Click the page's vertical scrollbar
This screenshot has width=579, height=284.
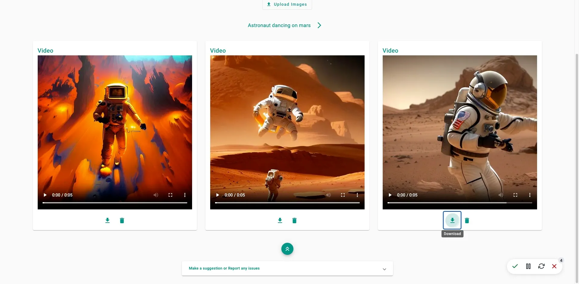577,168
